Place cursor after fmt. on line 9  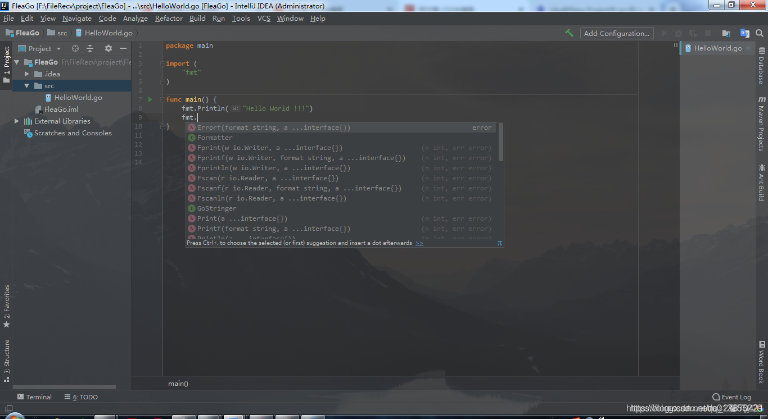coord(197,117)
